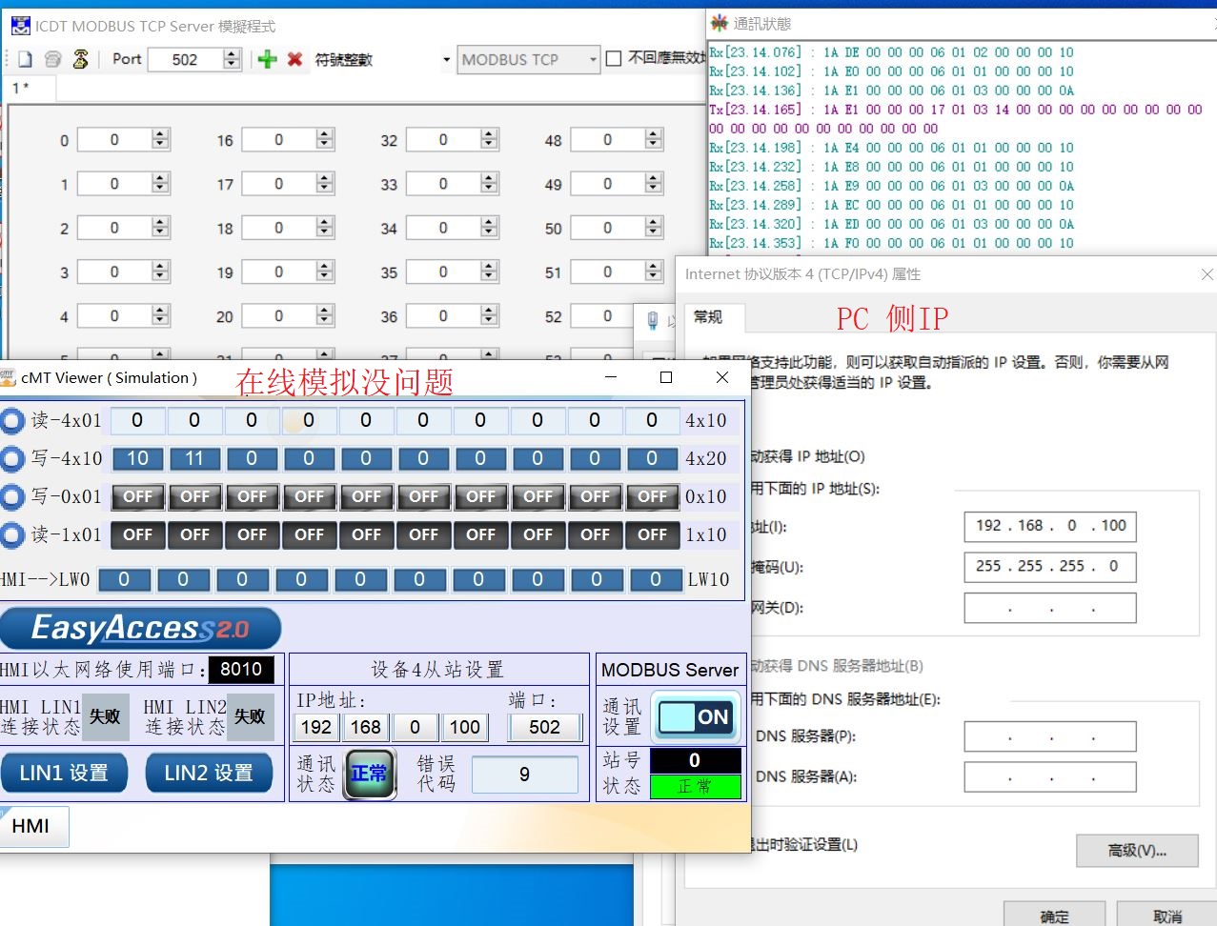This screenshot has width=1217, height=926.
Task: Click the 高级(V)... advanced button
Action: (x=1137, y=850)
